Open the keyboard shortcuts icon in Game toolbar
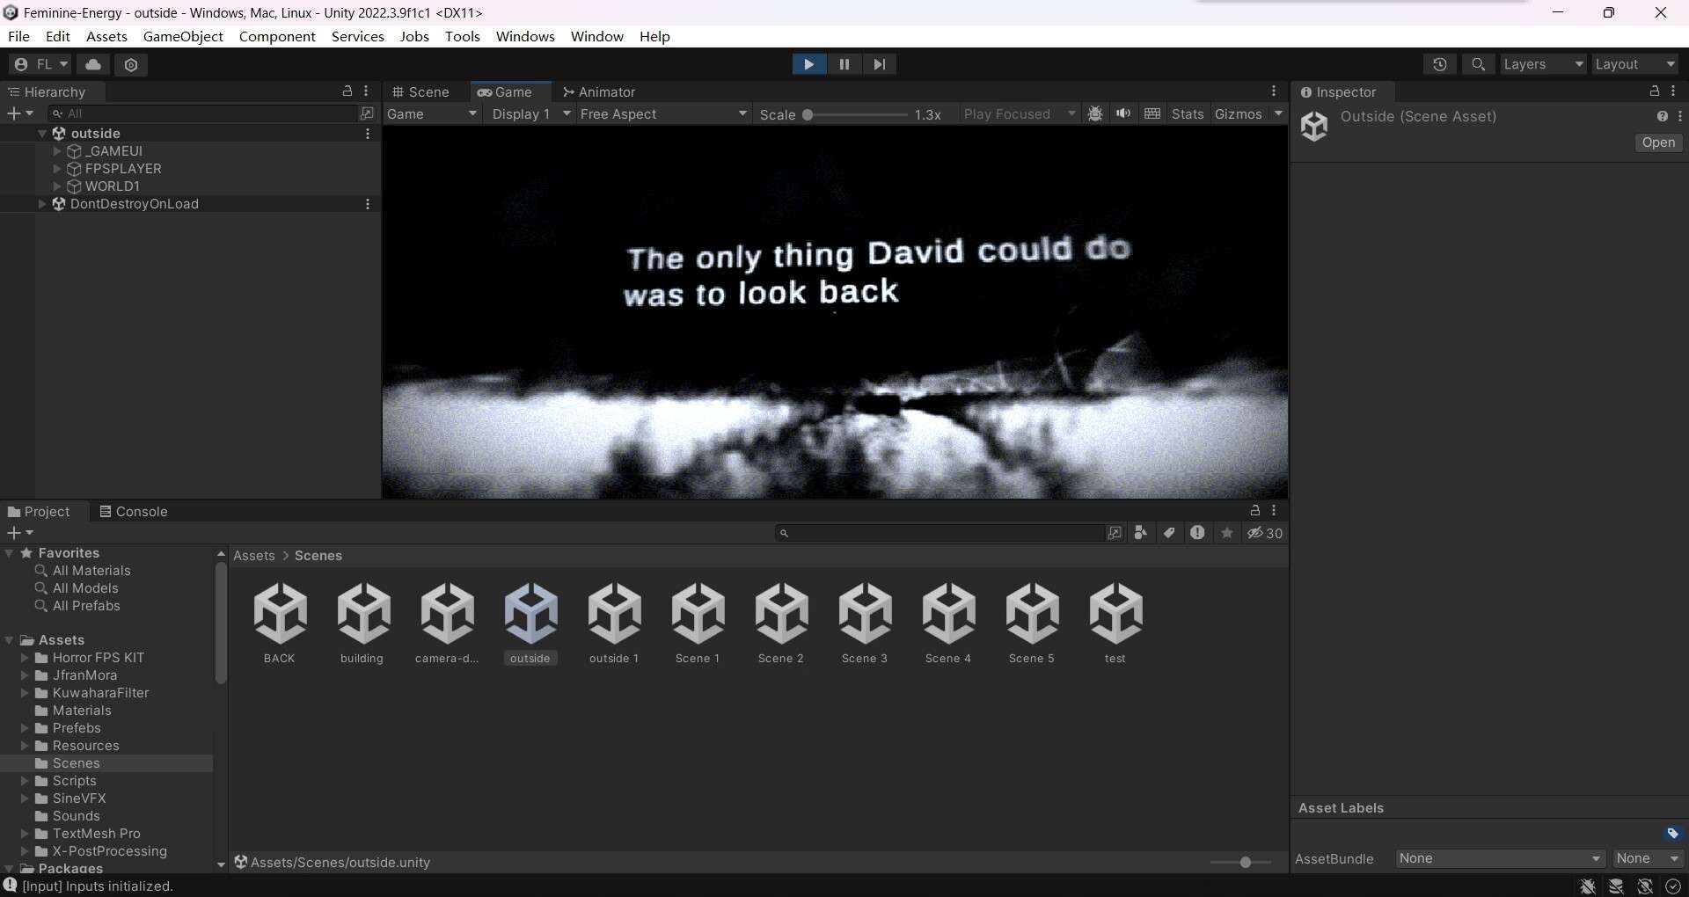1689x897 pixels. (1152, 114)
